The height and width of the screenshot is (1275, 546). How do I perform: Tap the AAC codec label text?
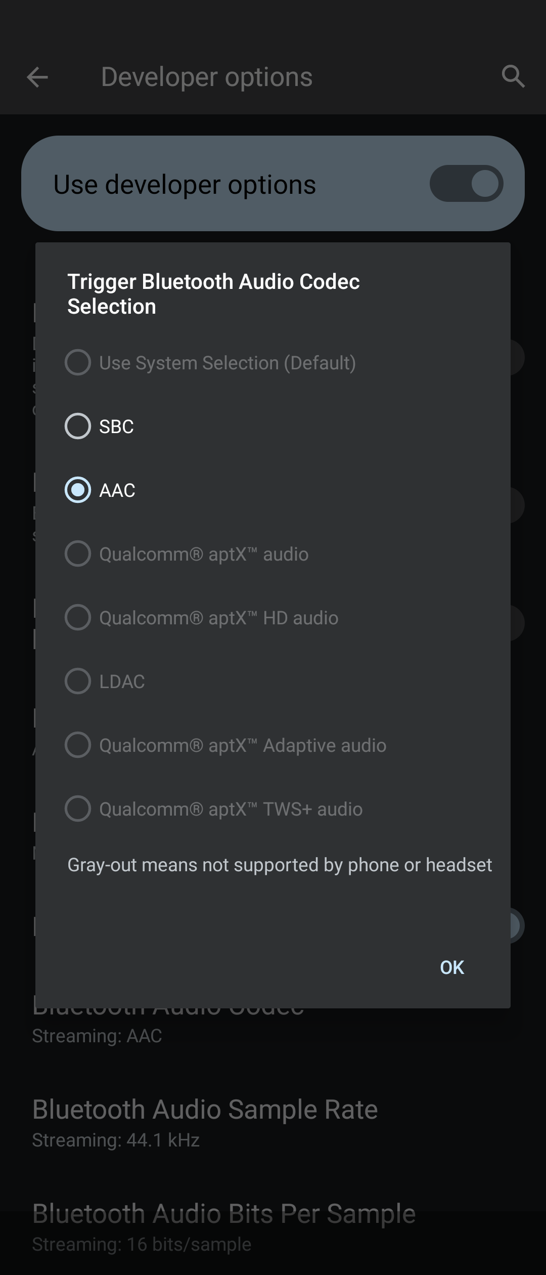click(117, 490)
